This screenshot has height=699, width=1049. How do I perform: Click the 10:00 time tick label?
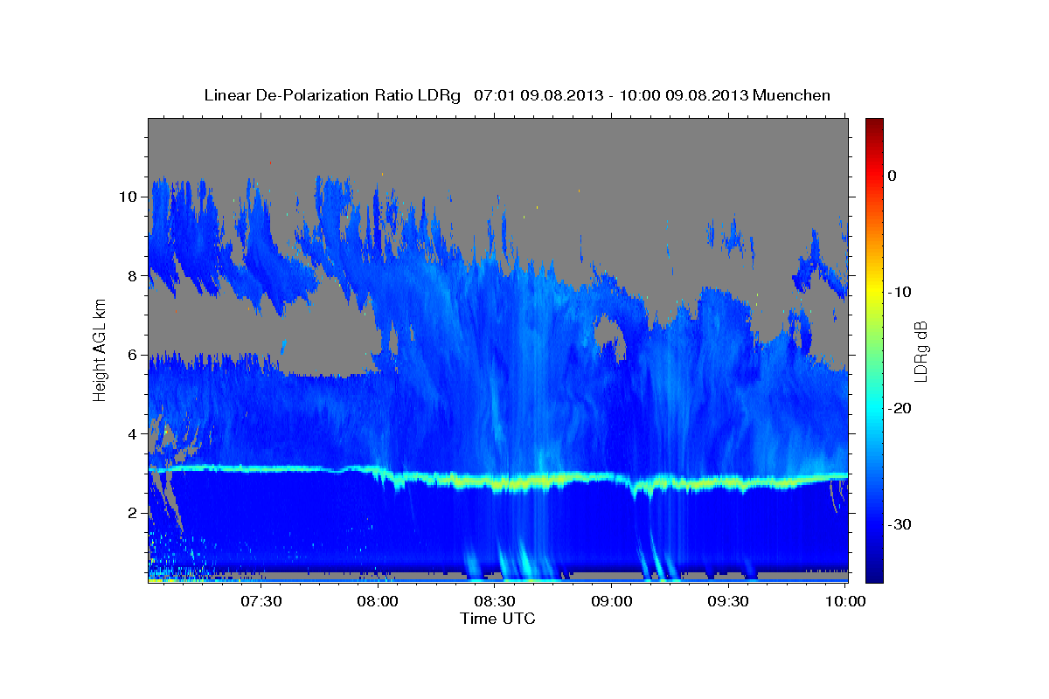tap(845, 601)
